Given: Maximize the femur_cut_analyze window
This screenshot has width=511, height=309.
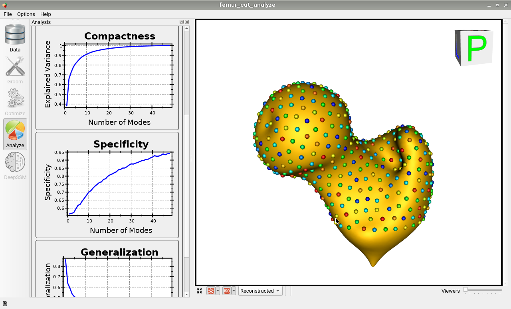Looking at the screenshot, I should click(x=497, y=5).
